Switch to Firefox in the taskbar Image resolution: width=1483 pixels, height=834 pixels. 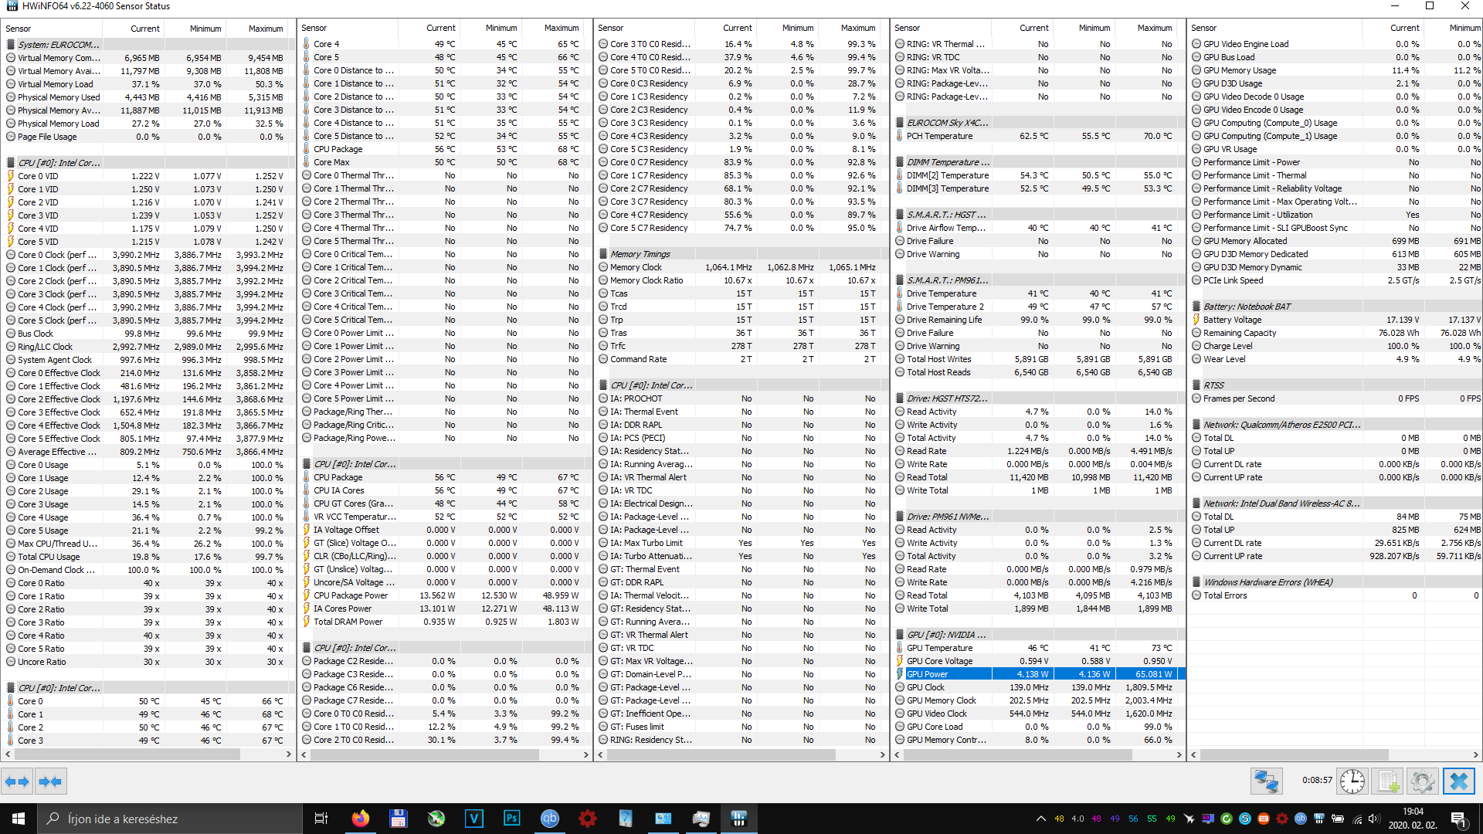tap(360, 819)
